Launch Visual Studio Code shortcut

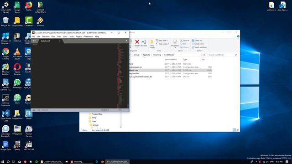click(x=6, y=116)
